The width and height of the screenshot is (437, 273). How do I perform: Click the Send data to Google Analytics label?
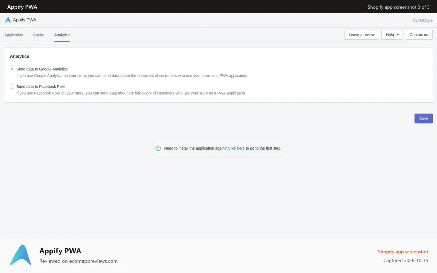(x=42, y=69)
